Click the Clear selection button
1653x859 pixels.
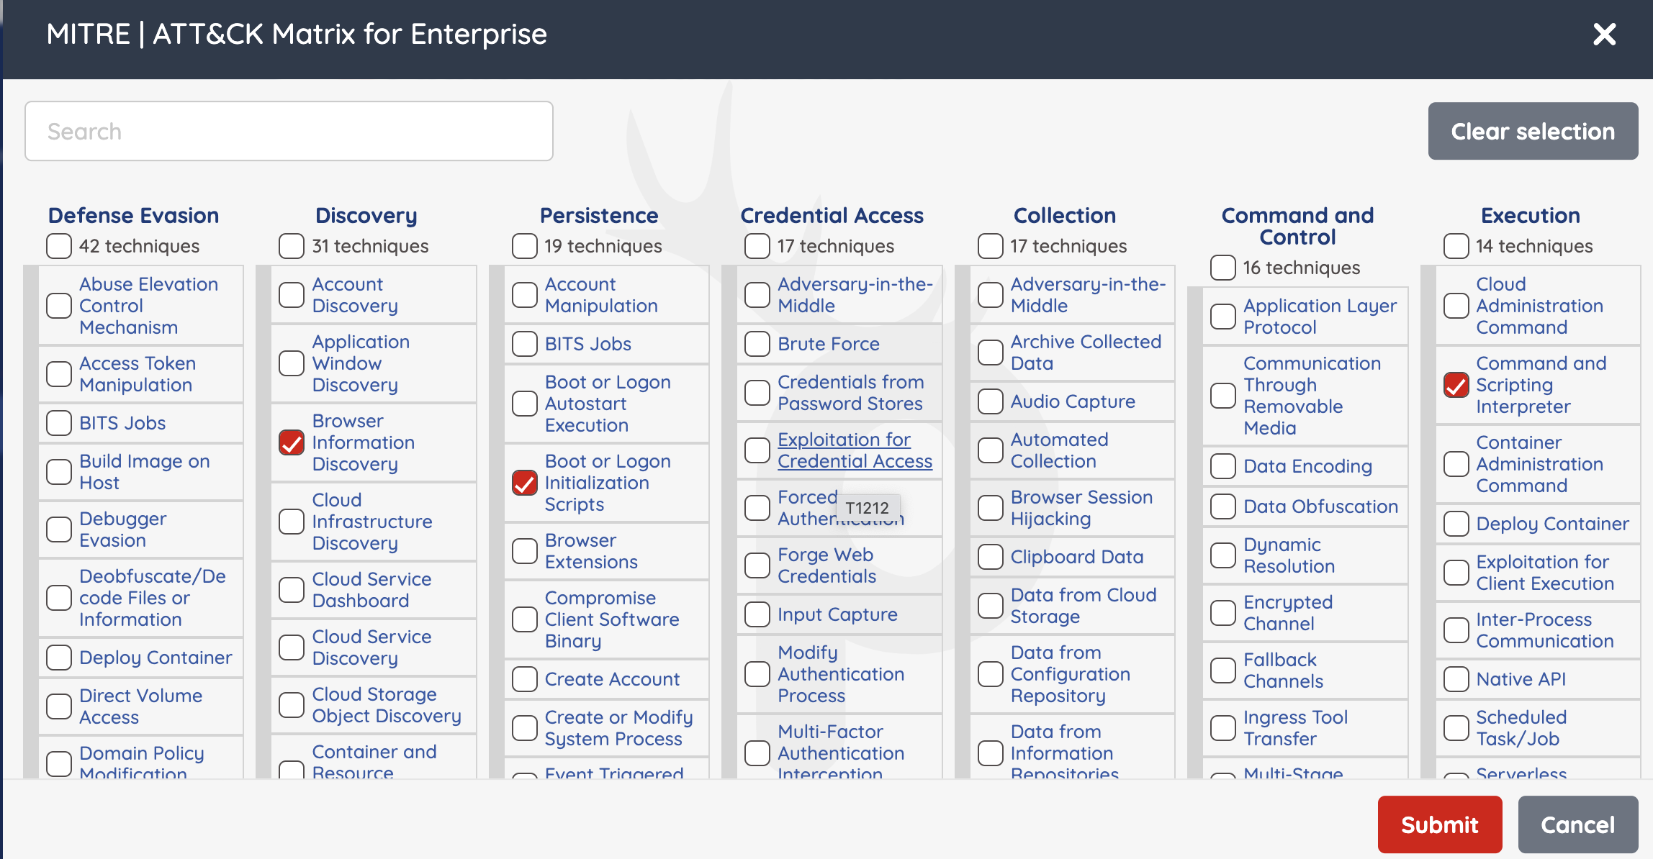[1533, 131]
